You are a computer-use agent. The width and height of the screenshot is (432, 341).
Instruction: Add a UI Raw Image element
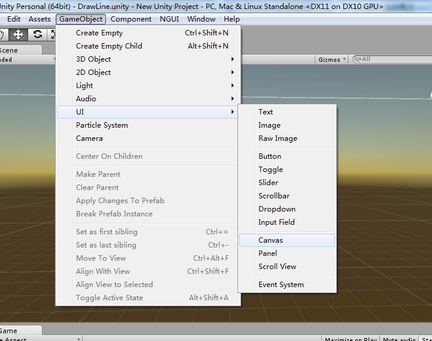click(x=287, y=138)
